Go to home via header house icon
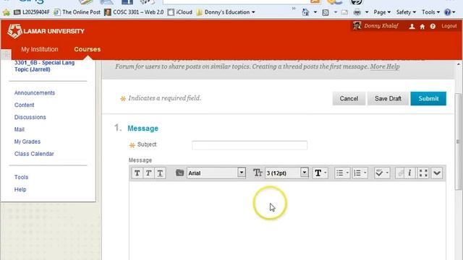This screenshot has width=463, height=260. pyautogui.click(x=422, y=27)
